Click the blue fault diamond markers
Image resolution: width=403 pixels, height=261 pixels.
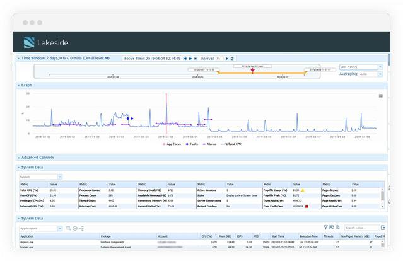tap(130, 119)
